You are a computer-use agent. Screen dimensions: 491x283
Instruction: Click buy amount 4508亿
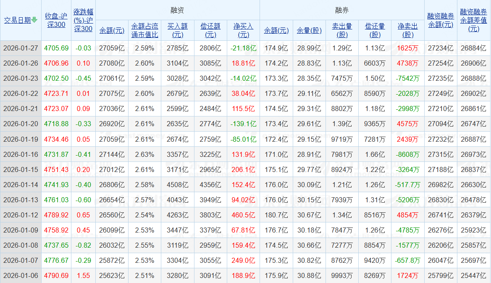(178, 185)
